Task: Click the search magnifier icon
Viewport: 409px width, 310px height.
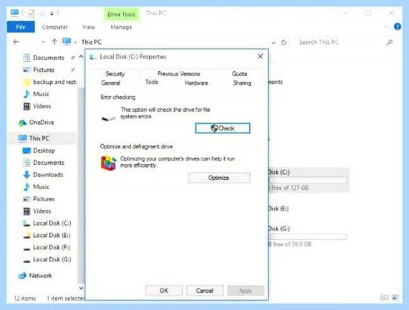Action: (x=390, y=42)
